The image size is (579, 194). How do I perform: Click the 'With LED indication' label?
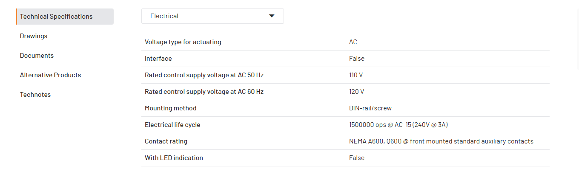[174, 158]
